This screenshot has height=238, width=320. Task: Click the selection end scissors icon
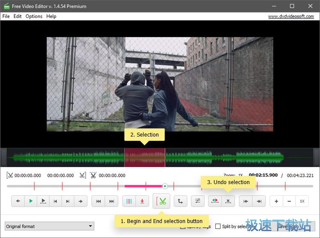click(82, 176)
